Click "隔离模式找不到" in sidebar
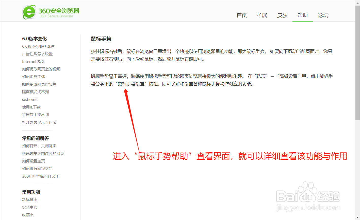The image size is (360, 220). [35, 92]
